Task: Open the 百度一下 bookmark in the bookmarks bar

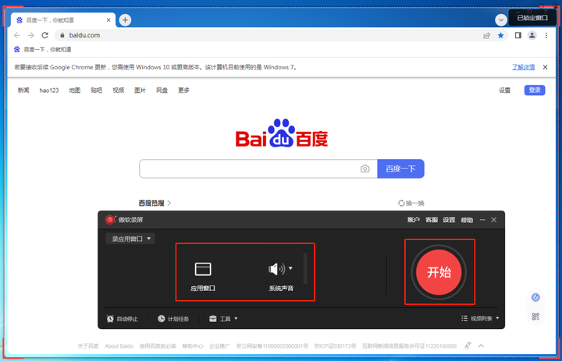Action: pyautogui.click(x=43, y=49)
